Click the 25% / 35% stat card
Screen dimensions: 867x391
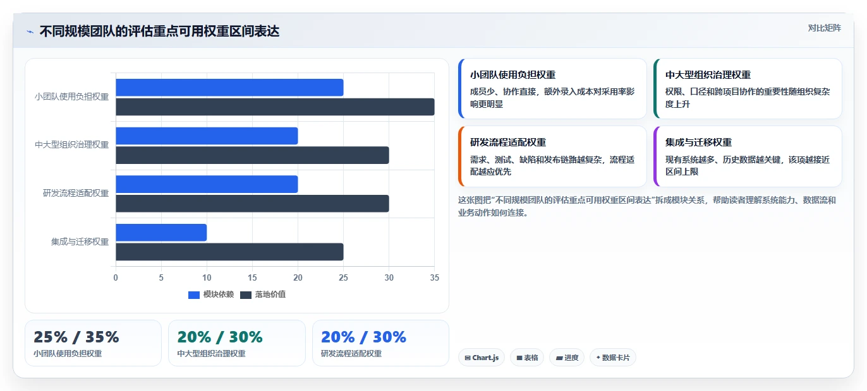click(x=93, y=343)
